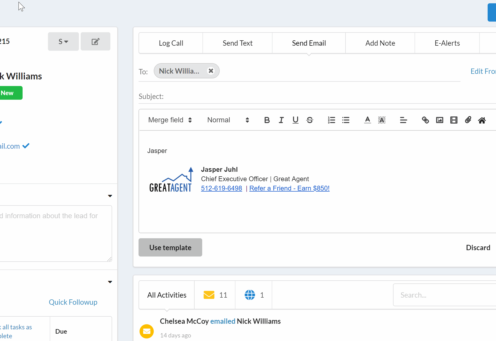Open the text color picker
Viewport: 496px width, 341px height.
367,120
